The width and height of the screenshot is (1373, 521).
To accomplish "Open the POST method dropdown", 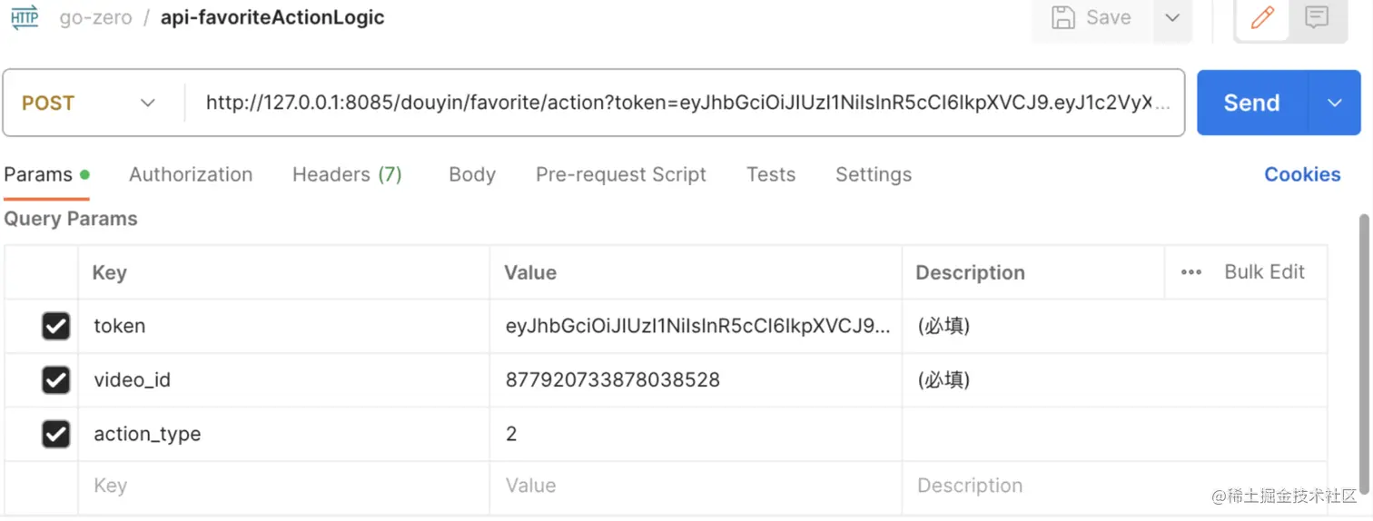I will [89, 103].
